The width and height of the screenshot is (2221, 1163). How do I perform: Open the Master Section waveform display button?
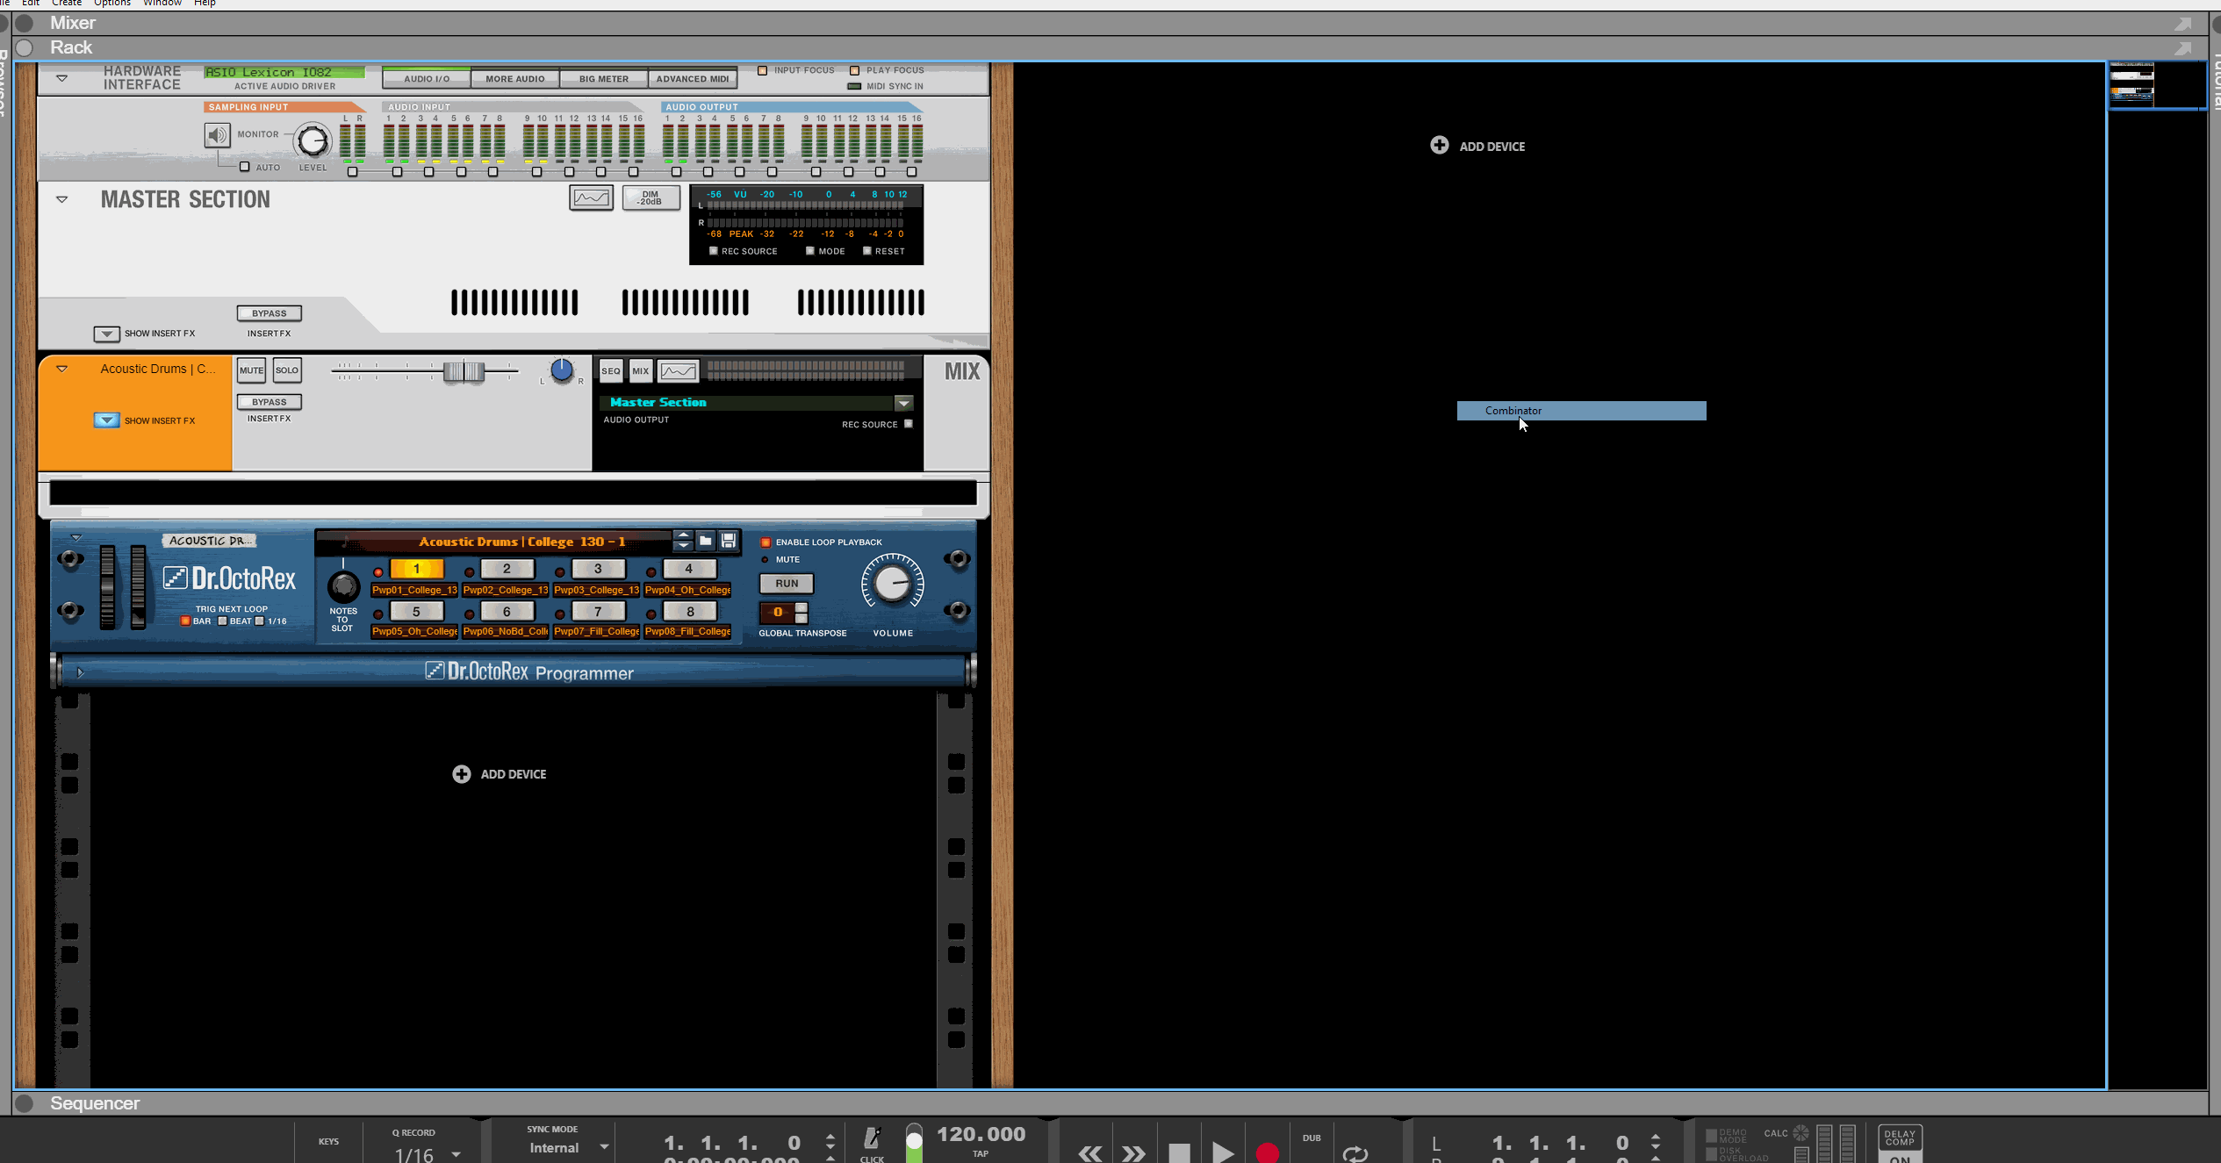[591, 197]
